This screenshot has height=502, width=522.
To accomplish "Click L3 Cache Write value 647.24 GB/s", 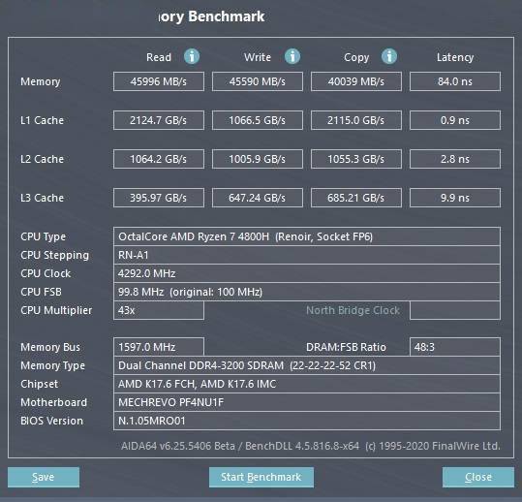I will [258, 198].
